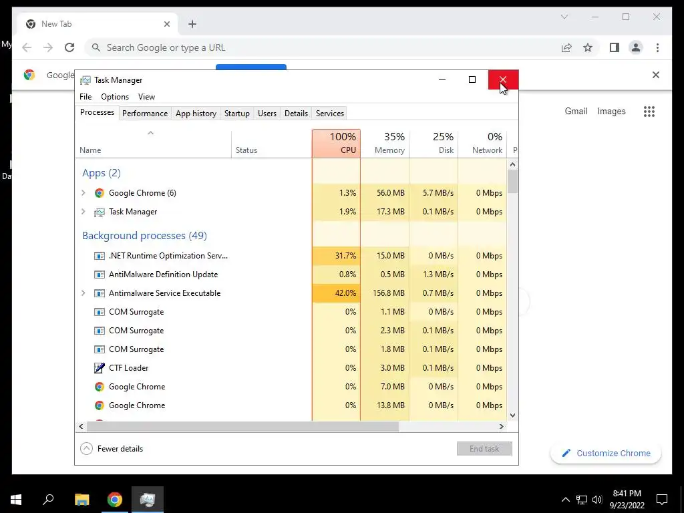
Task: Click the horizontal scrollbar left arrow
Action: [x=81, y=427]
